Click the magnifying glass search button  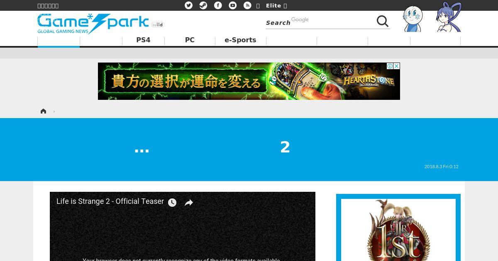(382, 21)
